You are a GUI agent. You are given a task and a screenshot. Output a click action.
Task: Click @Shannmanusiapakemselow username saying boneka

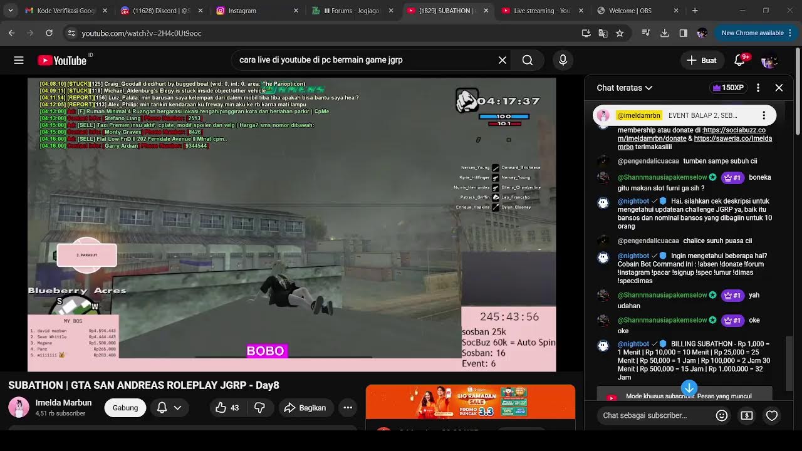point(662,177)
